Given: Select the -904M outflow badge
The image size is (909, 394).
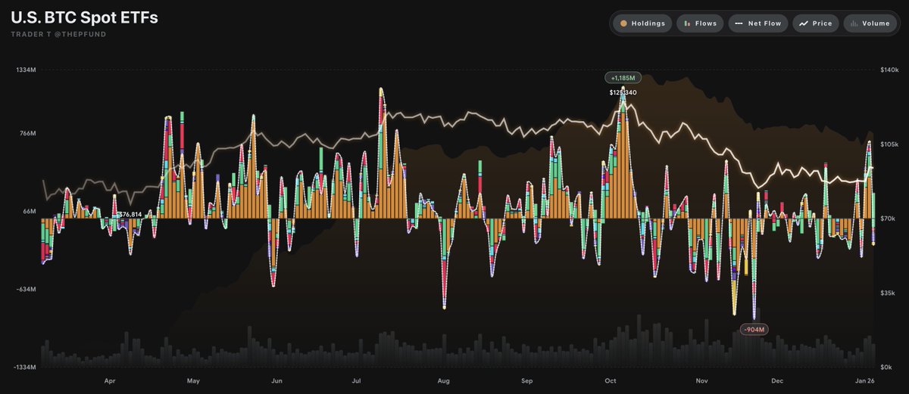Looking at the screenshot, I should [754, 330].
